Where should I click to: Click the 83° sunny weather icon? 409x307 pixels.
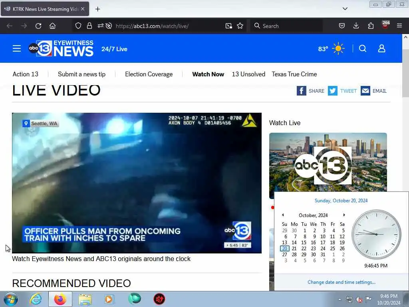click(338, 48)
